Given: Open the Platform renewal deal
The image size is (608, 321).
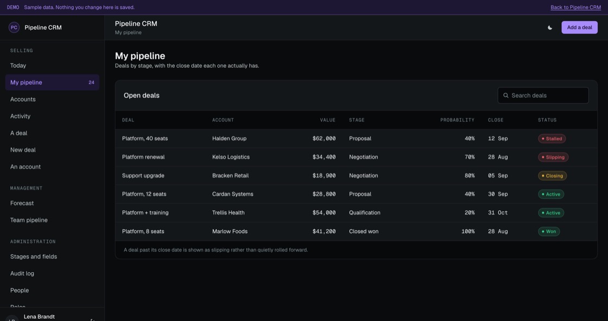Looking at the screenshot, I should 143,157.
